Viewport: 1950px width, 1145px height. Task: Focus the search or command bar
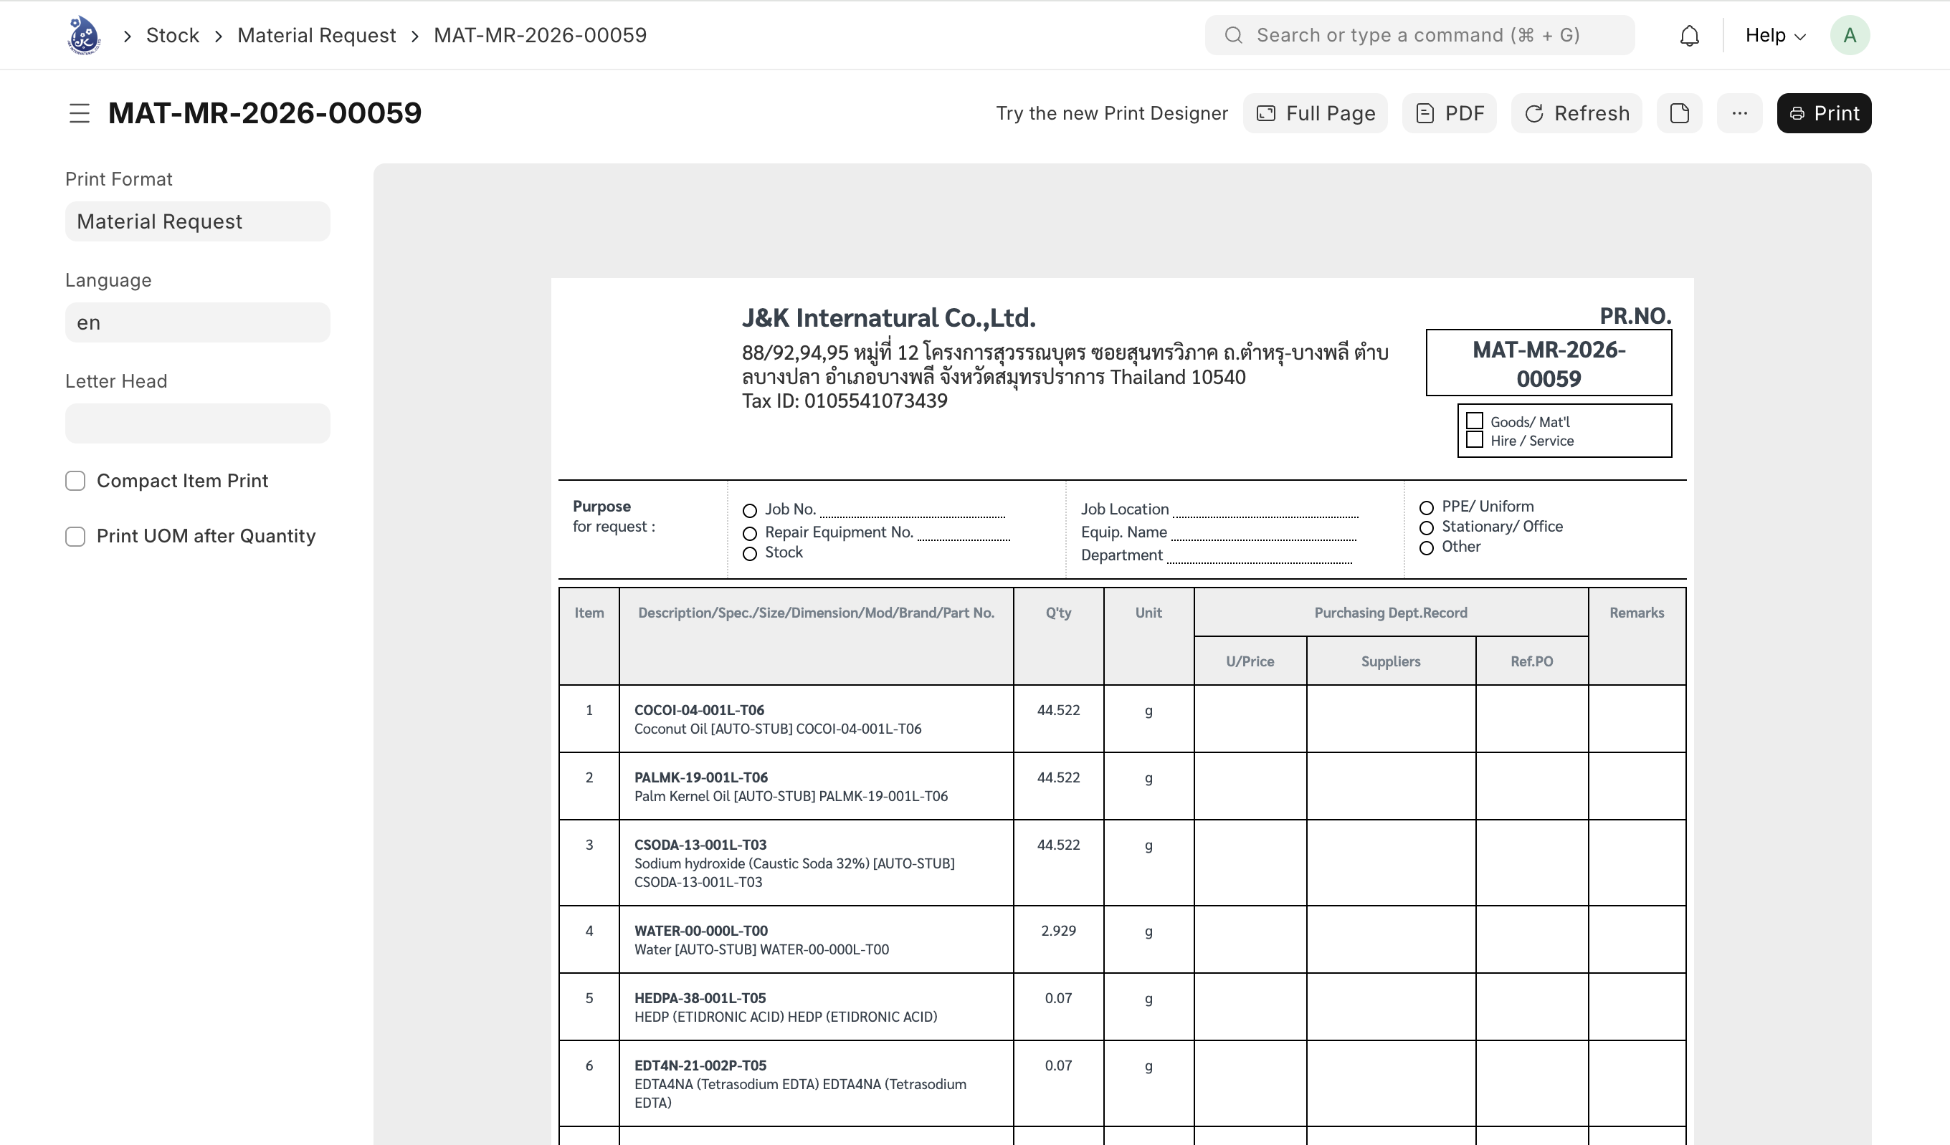tap(1420, 36)
